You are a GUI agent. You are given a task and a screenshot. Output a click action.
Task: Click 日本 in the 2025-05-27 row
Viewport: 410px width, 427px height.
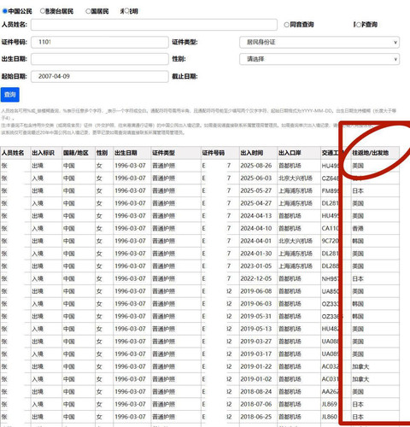coord(358,190)
